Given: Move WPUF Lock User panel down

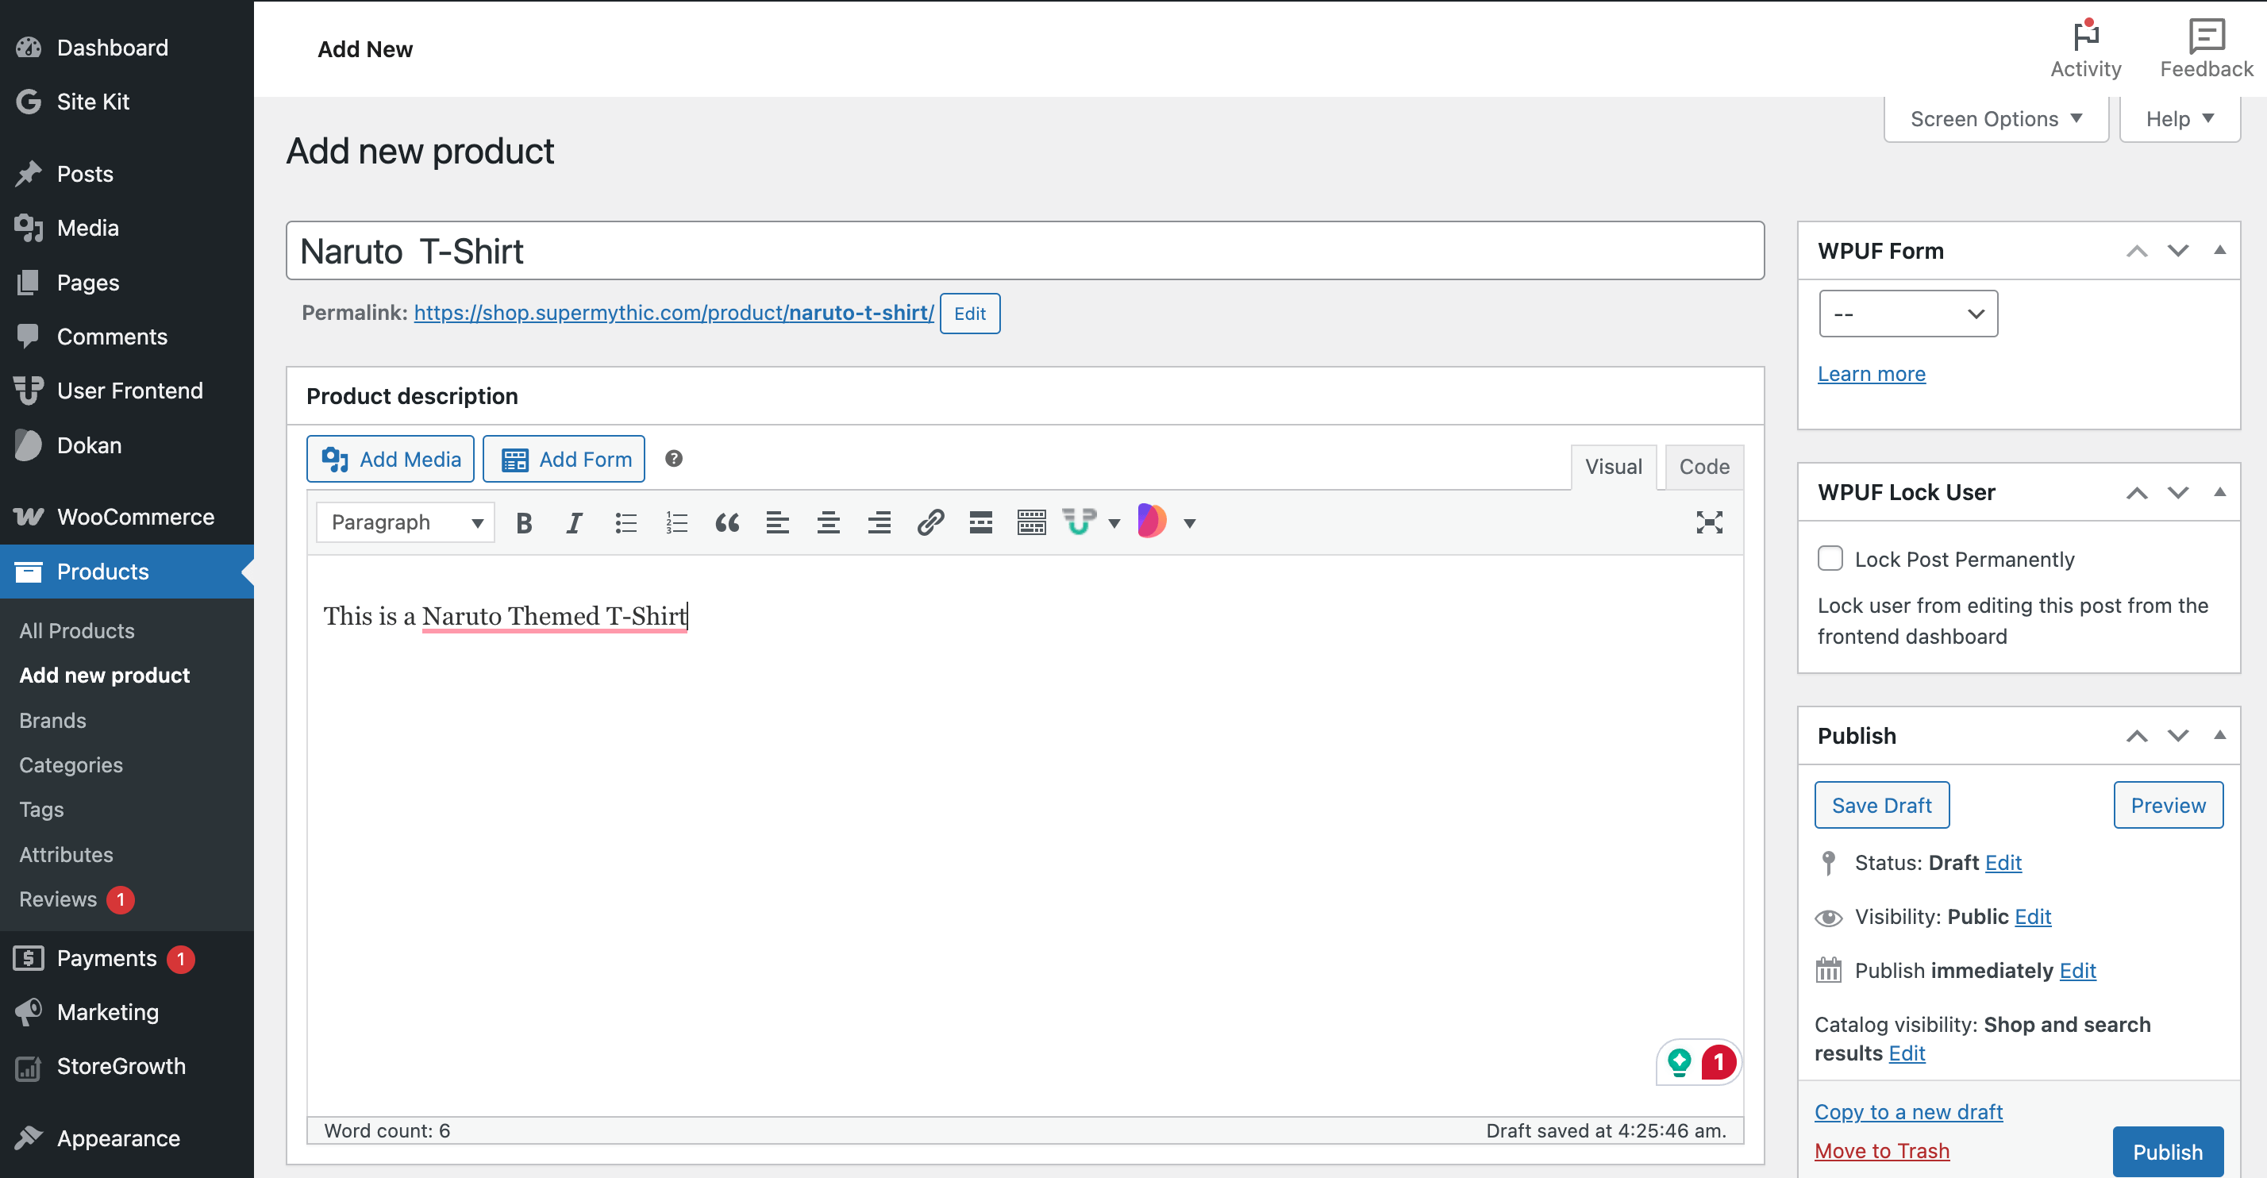Looking at the screenshot, I should (2178, 493).
